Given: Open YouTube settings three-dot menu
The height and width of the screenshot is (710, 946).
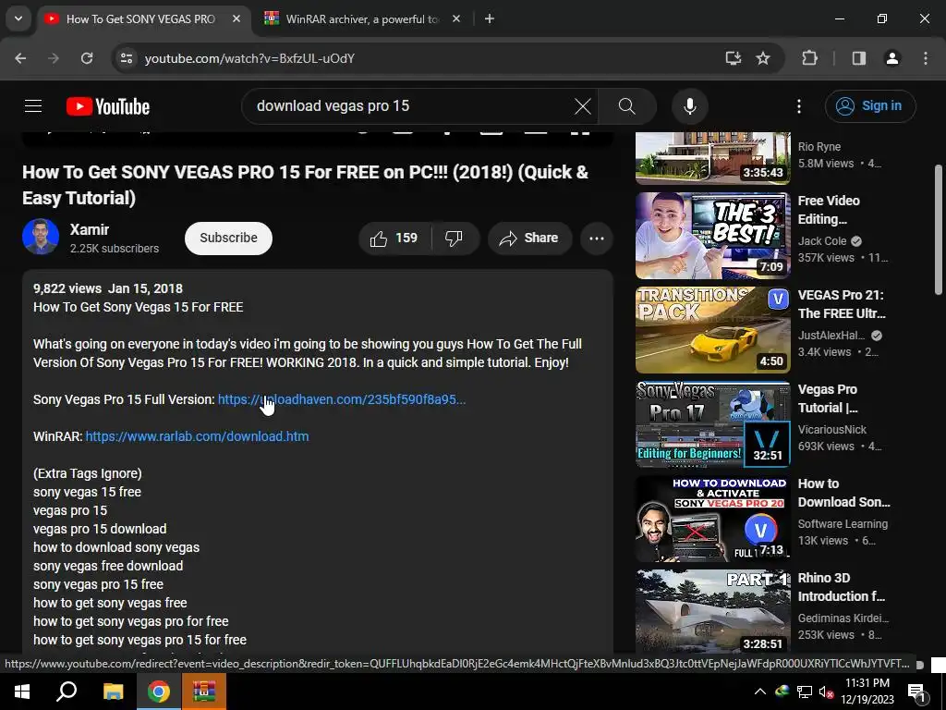Looking at the screenshot, I should tap(799, 106).
